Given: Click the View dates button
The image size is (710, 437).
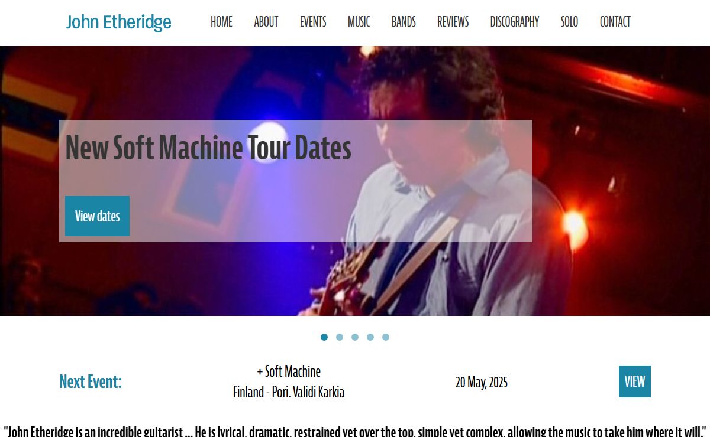Looking at the screenshot, I should point(97,216).
